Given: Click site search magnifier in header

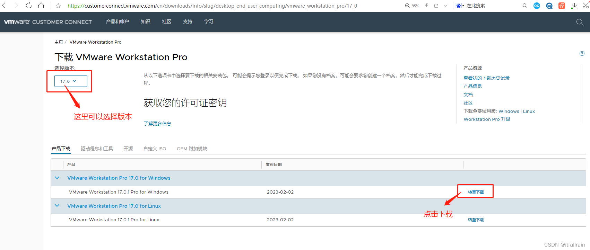Looking at the screenshot, I should tap(580, 22).
